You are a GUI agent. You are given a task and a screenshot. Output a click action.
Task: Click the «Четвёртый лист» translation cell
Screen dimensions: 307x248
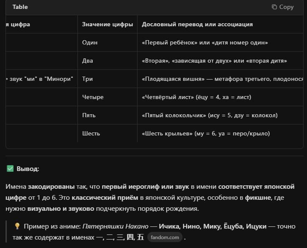point(196,97)
